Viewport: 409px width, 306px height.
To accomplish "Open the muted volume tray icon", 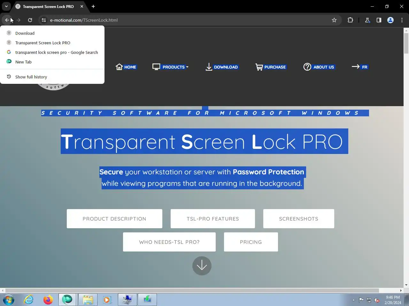I will [377, 300].
